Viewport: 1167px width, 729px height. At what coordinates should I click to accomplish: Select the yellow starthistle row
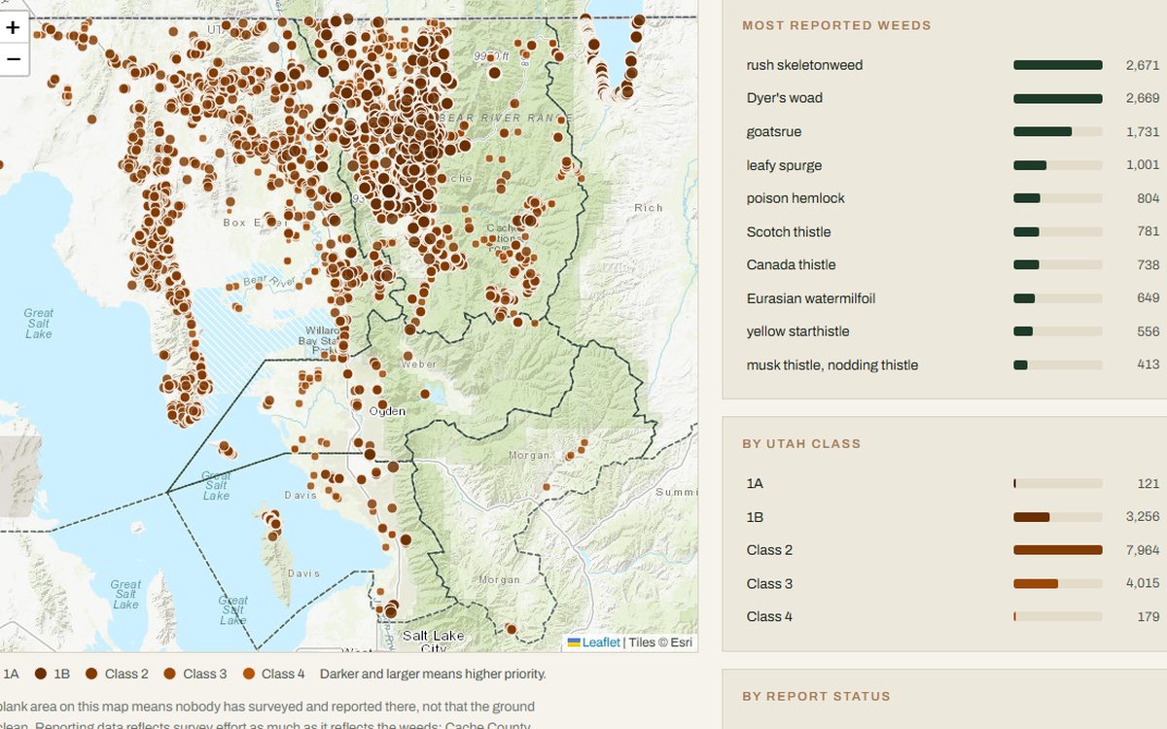[x=952, y=331]
